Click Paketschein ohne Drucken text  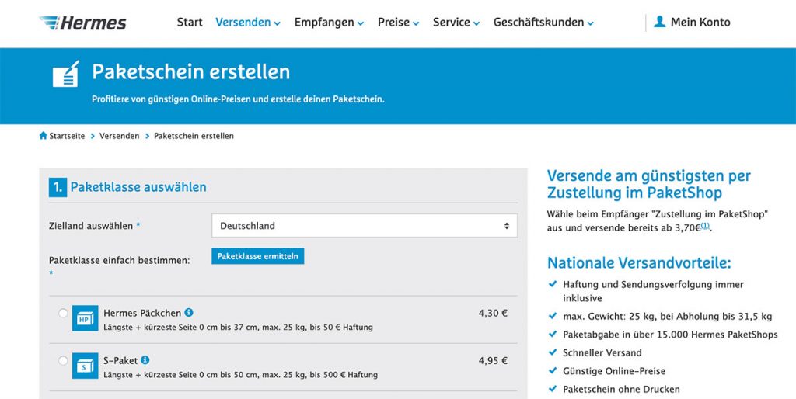point(621,390)
